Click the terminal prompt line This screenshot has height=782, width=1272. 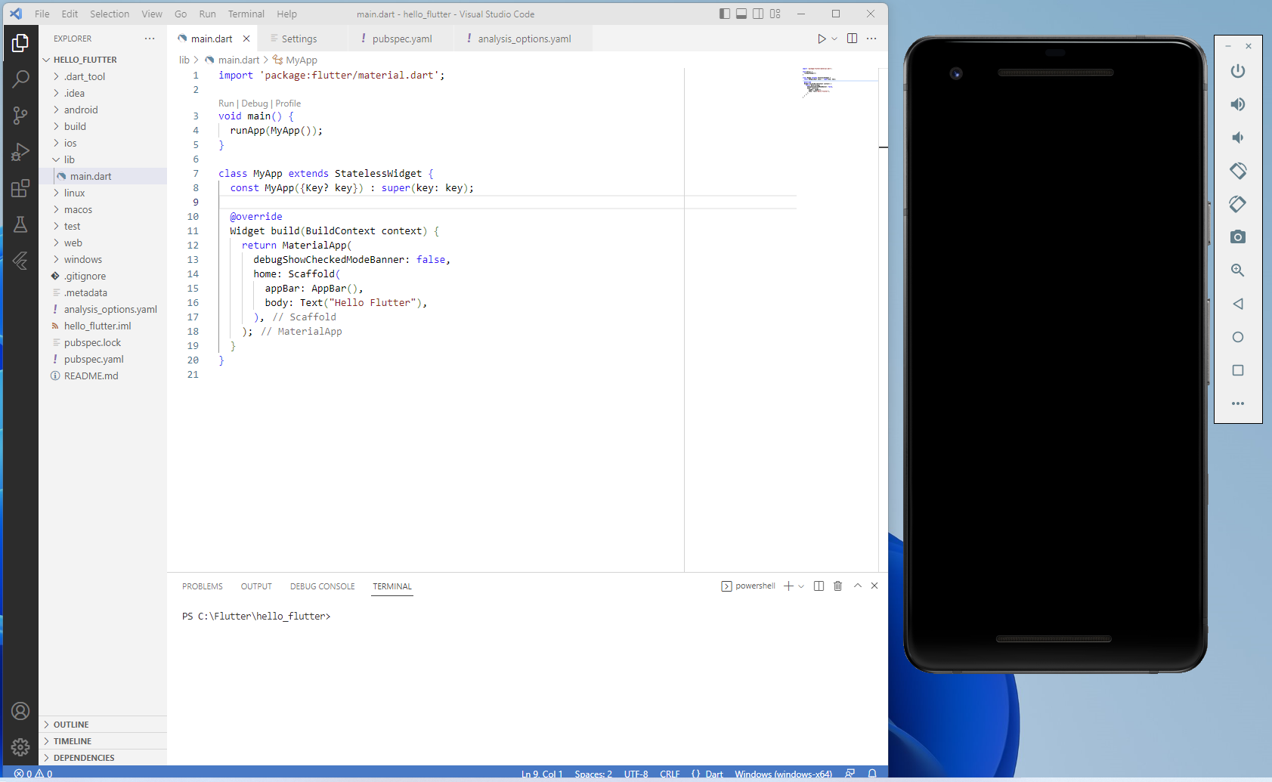pyautogui.click(x=256, y=617)
